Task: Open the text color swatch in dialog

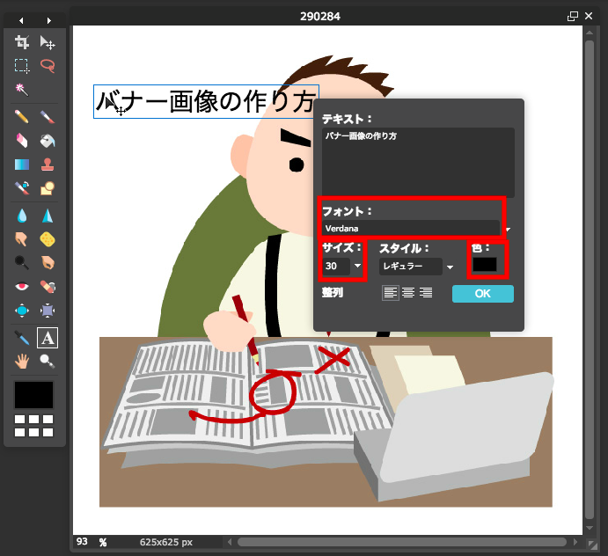Action: click(x=485, y=265)
